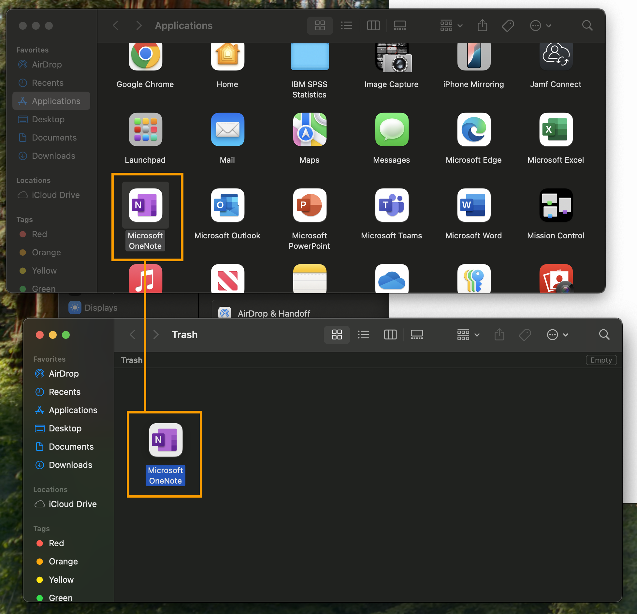Select the Passwords app icon

coord(474,278)
